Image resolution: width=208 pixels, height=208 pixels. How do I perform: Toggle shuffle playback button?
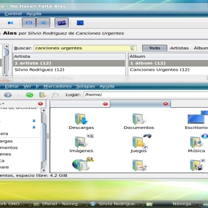point(43,23)
